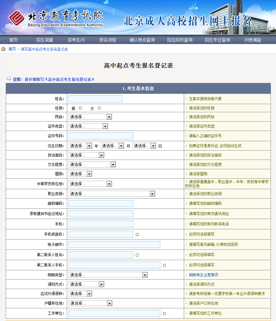The height and width of the screenshot is (321, 276).
Task: Focus the 手机 input field
Action: [x=101, y=224]
